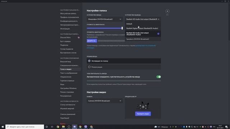Select the Режим рации radio option

(x=124, y=67)
